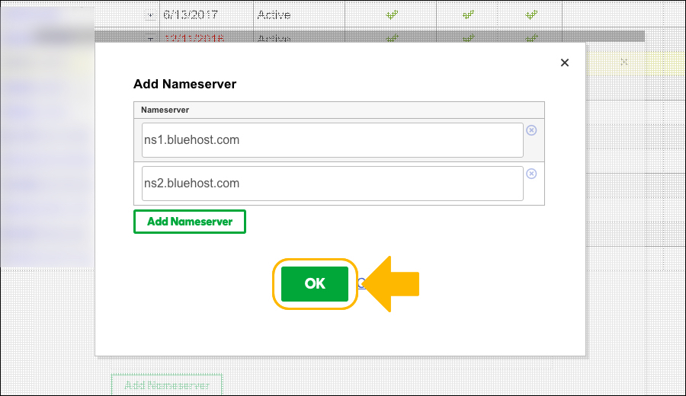Remove the ns1.bluehost.com nameserver entry
Viewport: 686px width, 396px height.
pos(531,130)
